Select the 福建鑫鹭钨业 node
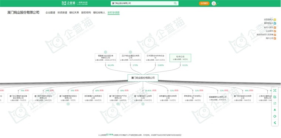 (x=218, y=98)
